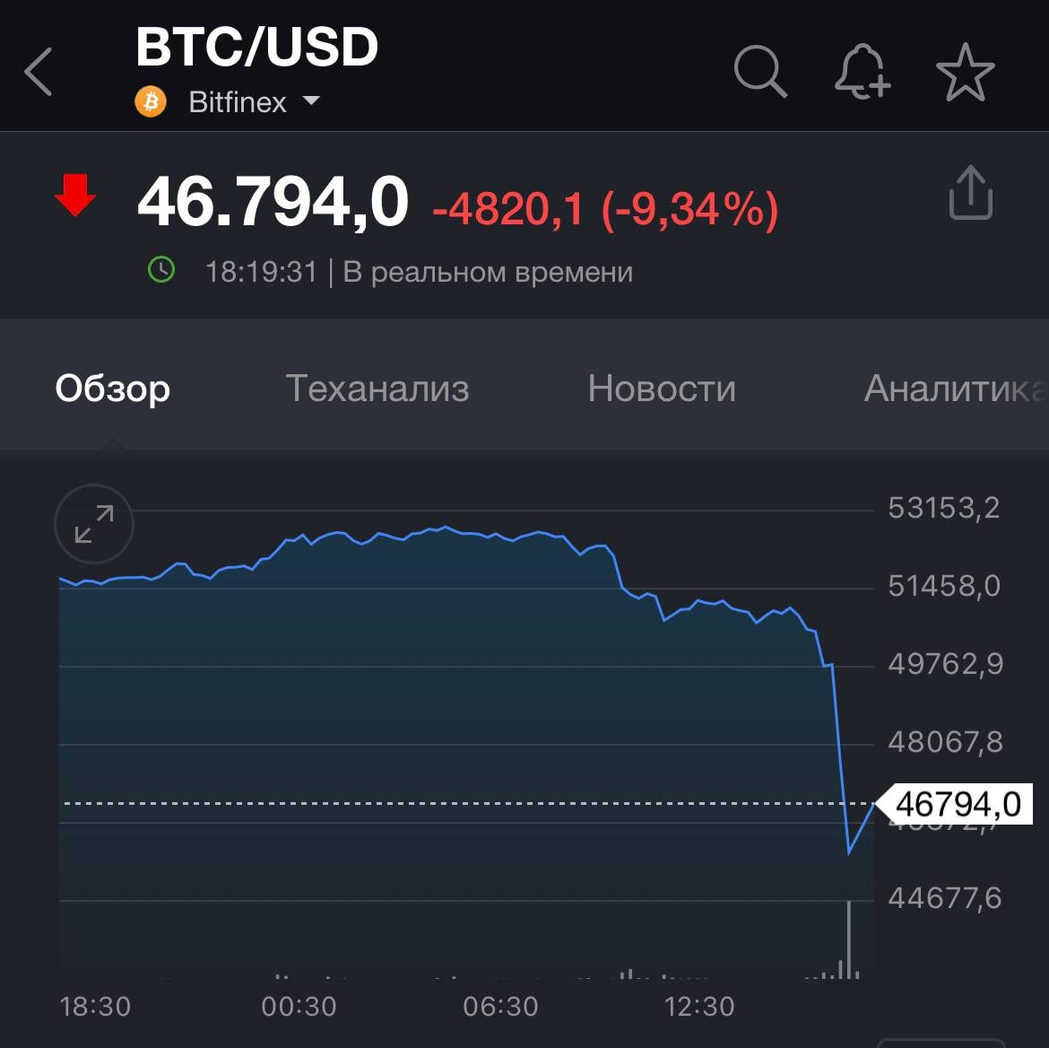Tap the tall volume bar in chart
This screenshot has width=1049, height=1048.
848,939
